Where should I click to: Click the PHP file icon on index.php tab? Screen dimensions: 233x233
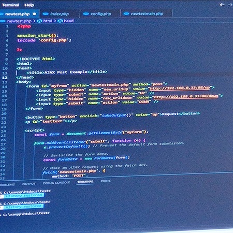[46, 14]
